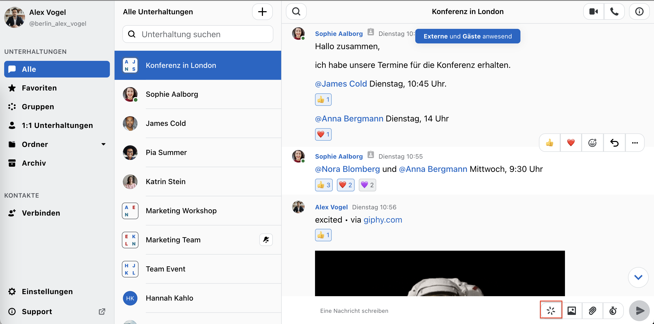Add a picture to the message

(572, 310)
